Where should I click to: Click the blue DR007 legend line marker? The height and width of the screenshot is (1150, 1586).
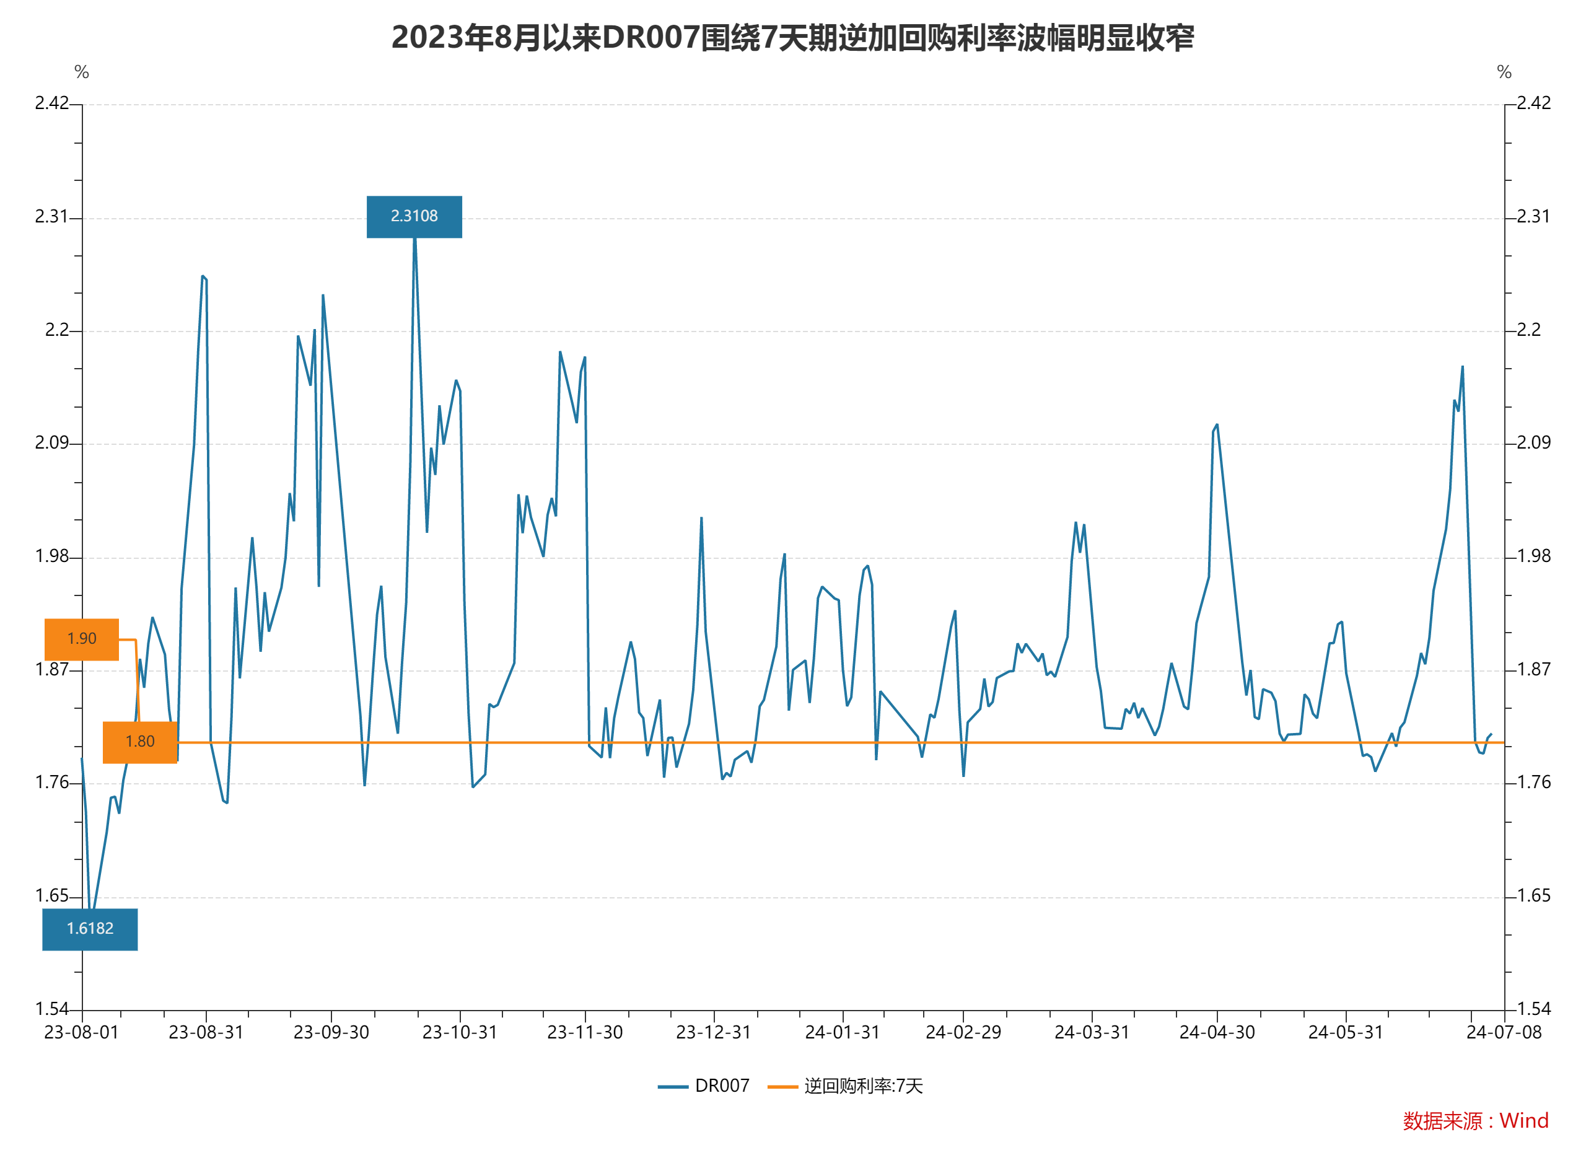673,1086
